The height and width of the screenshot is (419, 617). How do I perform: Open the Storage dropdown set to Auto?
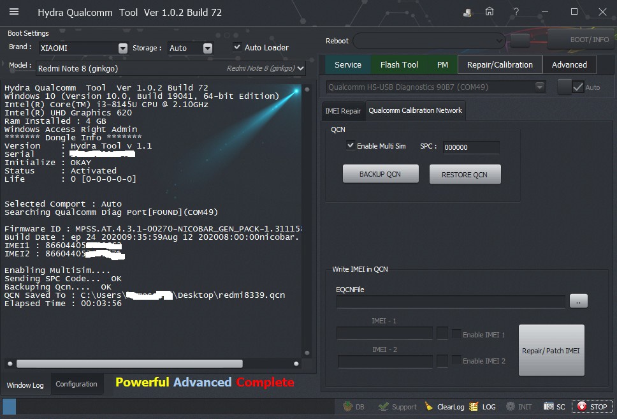(x=207, y=48)
